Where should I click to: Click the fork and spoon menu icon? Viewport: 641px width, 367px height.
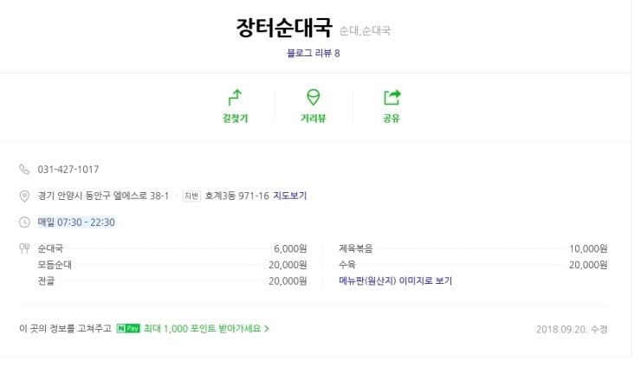coord(24,248)
